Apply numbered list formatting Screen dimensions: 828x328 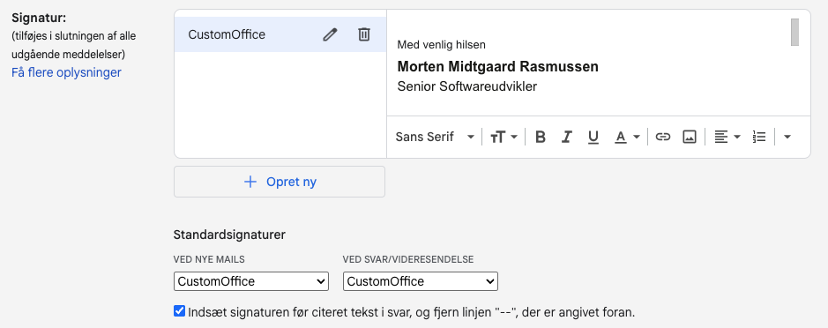(759, 138)
